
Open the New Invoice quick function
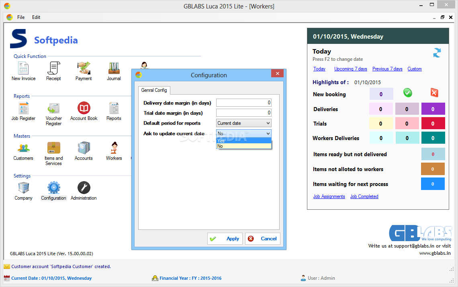(x=23, y=71)
